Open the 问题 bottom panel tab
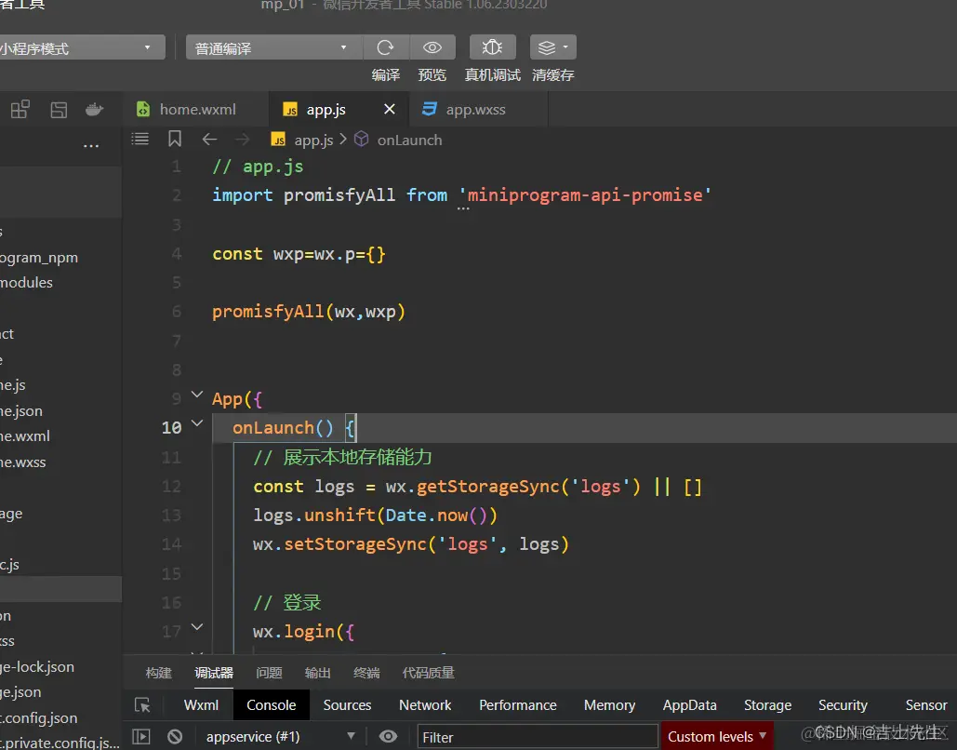 click(x=269, y=673)
